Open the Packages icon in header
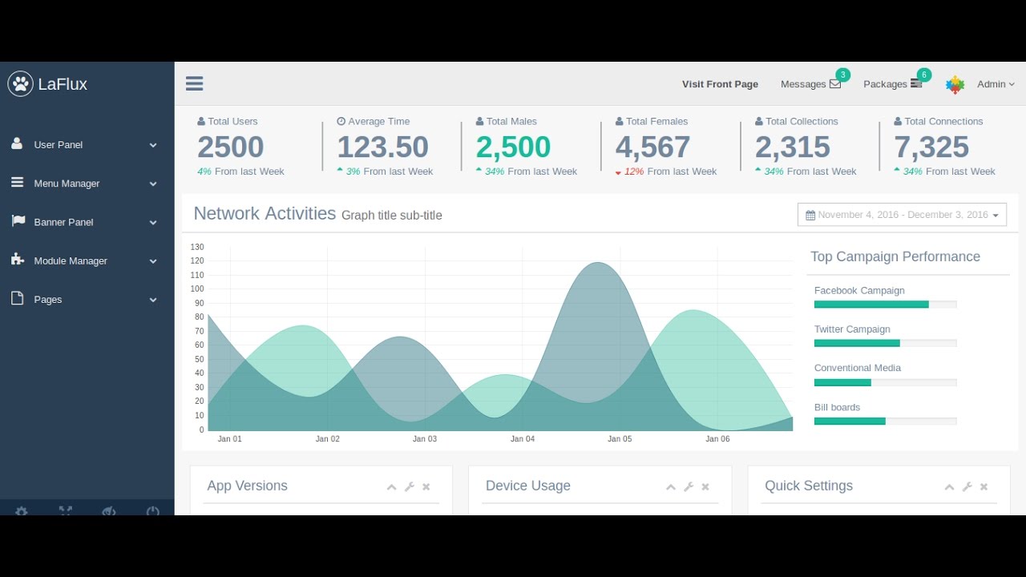This screenshot has width=1026, height=577. tap(916, 83)
